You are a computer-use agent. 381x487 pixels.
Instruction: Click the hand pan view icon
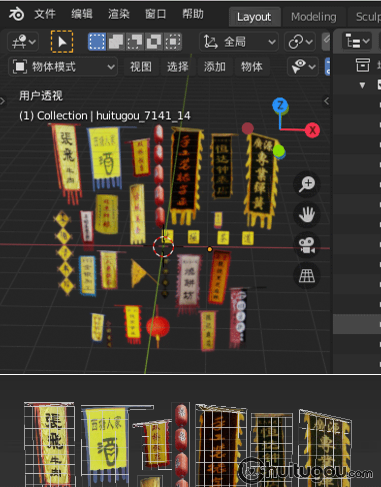coord(307,215)
